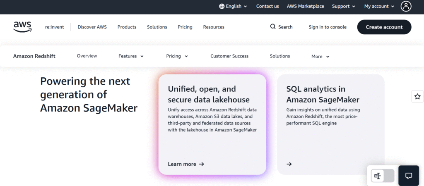Expand the Support dropdown
Screen dimensions: 424x186
click(343, 6)
